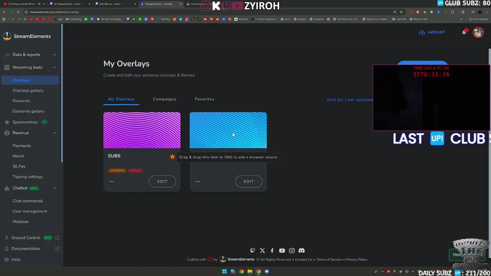Image resolution: width=491 pixels, height=276 pixels.
Task: Open the Discord footer icon
Action: click(x=302, y=250)
